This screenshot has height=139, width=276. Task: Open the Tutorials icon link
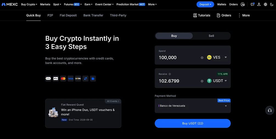(202, 15)
